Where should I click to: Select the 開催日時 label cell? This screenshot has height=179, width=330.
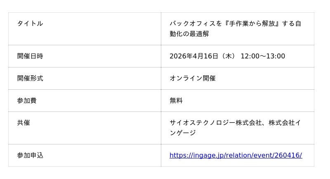30,56
